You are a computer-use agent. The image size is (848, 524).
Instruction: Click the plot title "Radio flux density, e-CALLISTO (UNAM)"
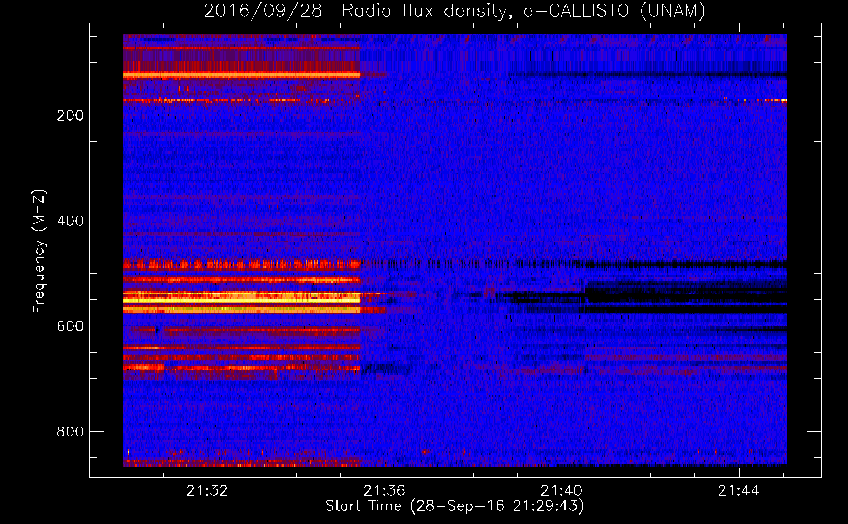(524, 10)
